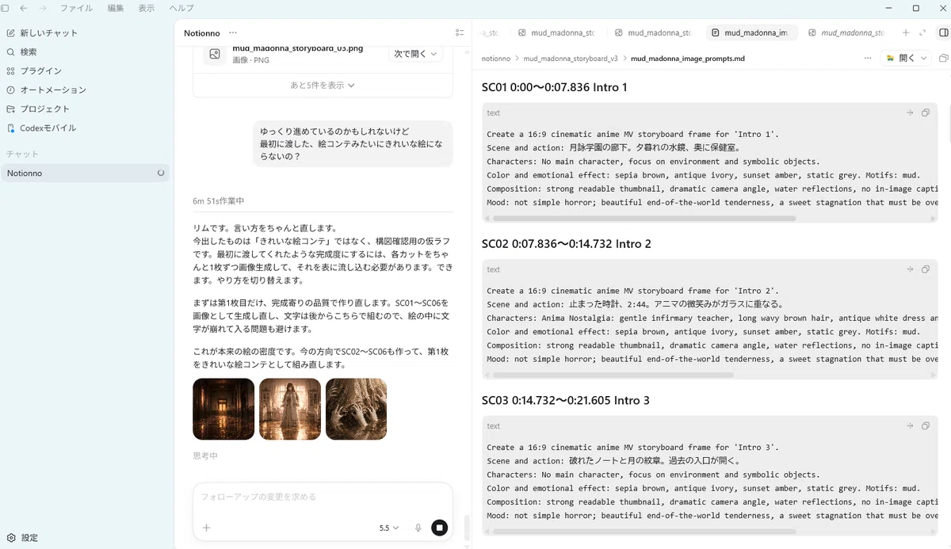This screenshot has width=951, height=549.
Task: Click the 破れたノート scene line in SC03
Action: (x=613, y=461)
